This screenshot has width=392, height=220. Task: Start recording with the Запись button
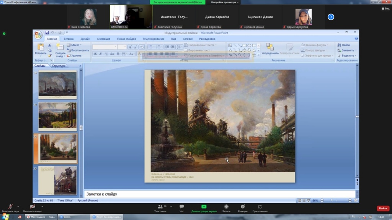point(226,207)
